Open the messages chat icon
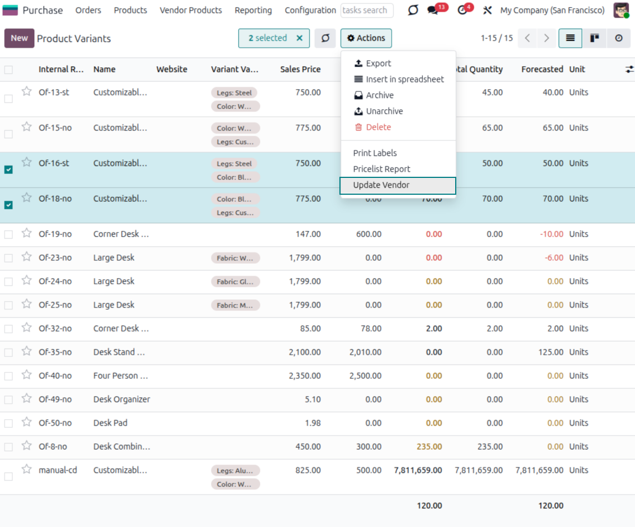The width and height of the screenshot is (635, 527). pyautogui.click(x=432, y=10)
